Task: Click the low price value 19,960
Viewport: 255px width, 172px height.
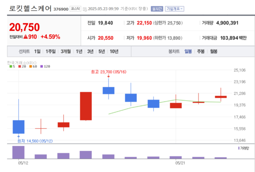Action: (144, 38)
